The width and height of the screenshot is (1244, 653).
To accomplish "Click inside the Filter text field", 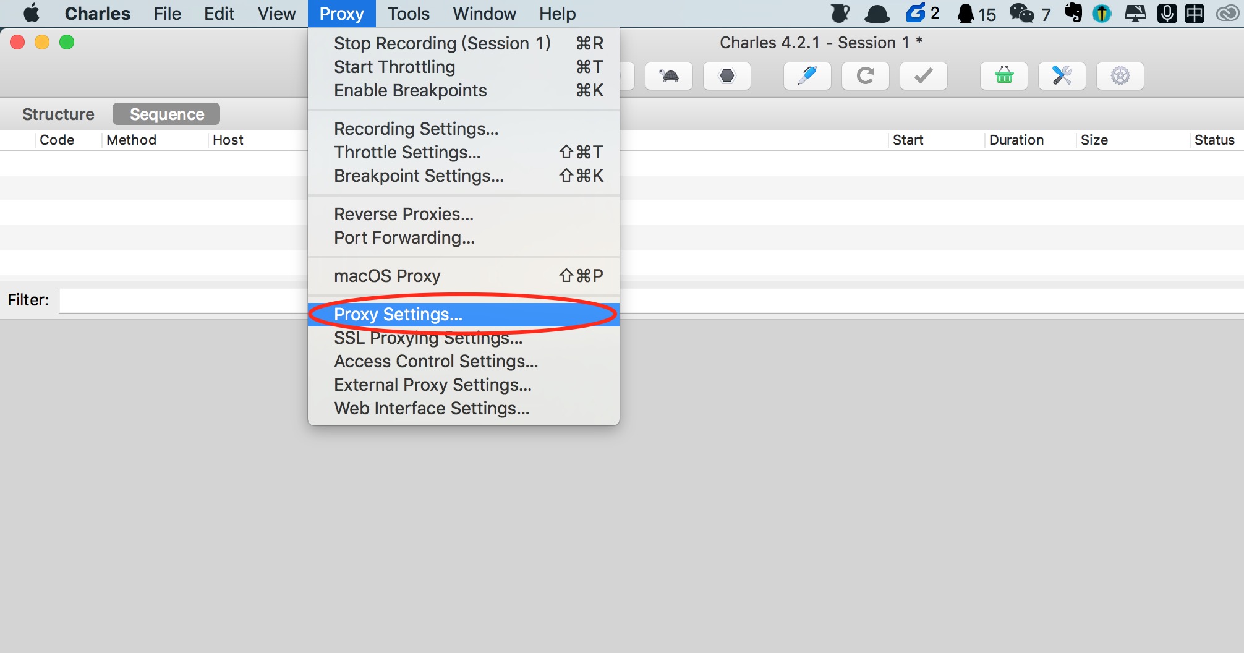I will pyautogui.click(x=183, y=301).
